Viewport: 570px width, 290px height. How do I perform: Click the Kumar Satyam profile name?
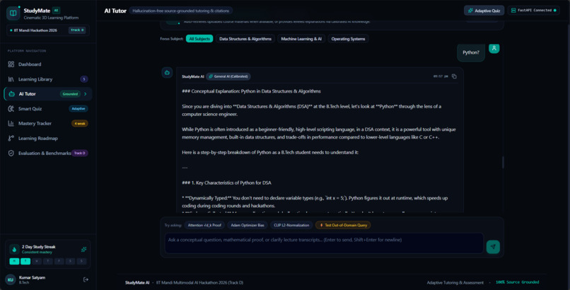click(32, 278)
